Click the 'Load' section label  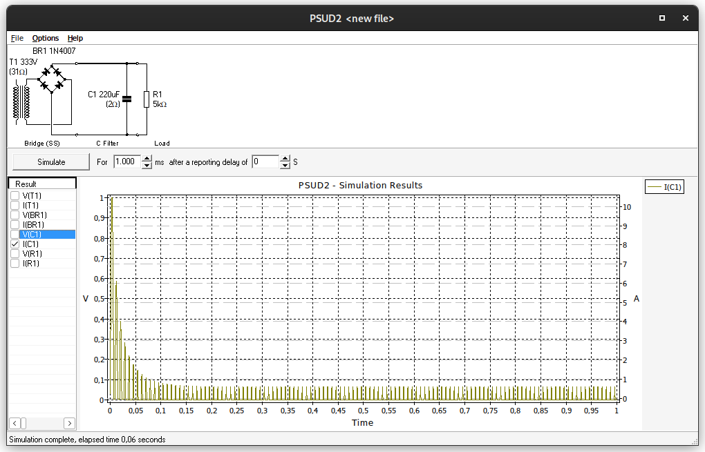pos(162,143)
